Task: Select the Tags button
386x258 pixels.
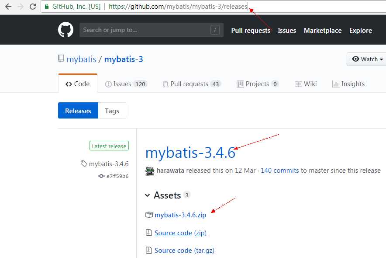Action: [112, 111]
